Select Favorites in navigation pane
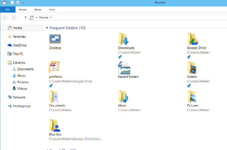Viewport: 227px width, 150px height. point(19,36)
